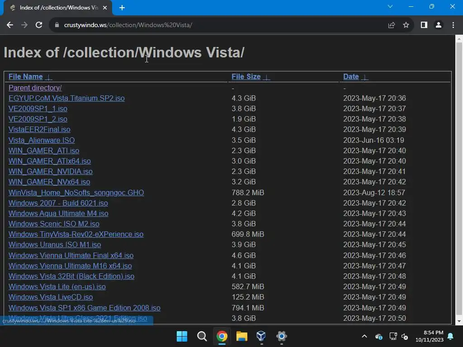The width and height of the screenshot is (463, 347).
Task: Download Windows Vista SP1 x86 Game Edition 2008.iso
Action: [85, 308]
